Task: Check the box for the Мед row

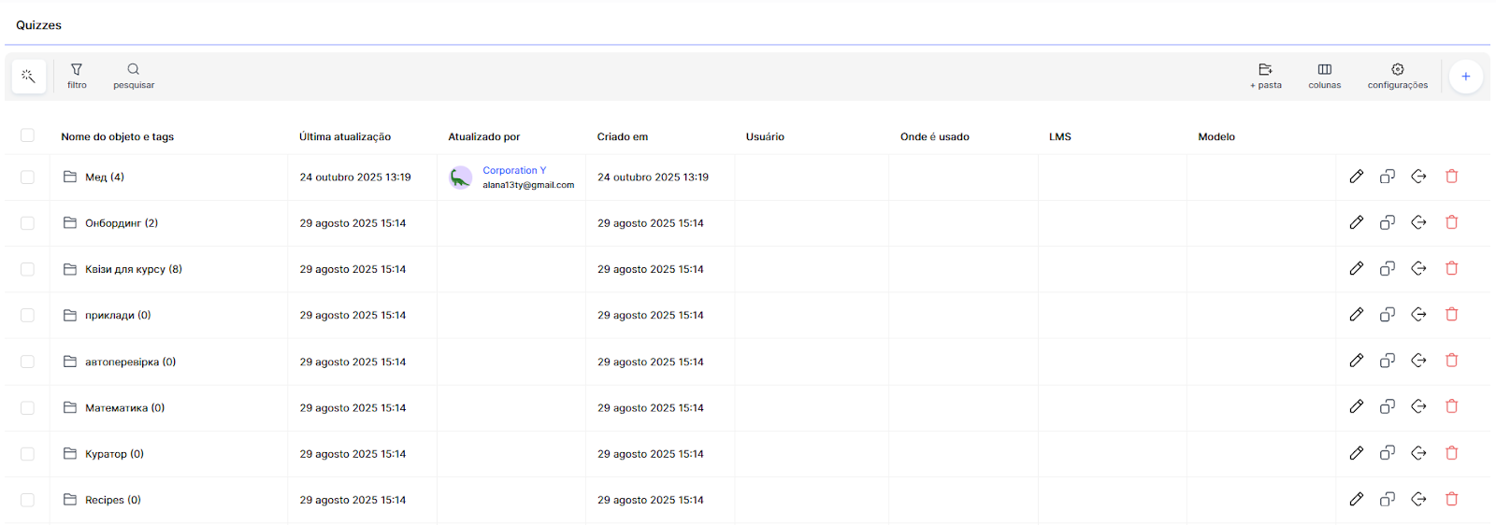Action: pyautogui.click(x=27, y=177)
